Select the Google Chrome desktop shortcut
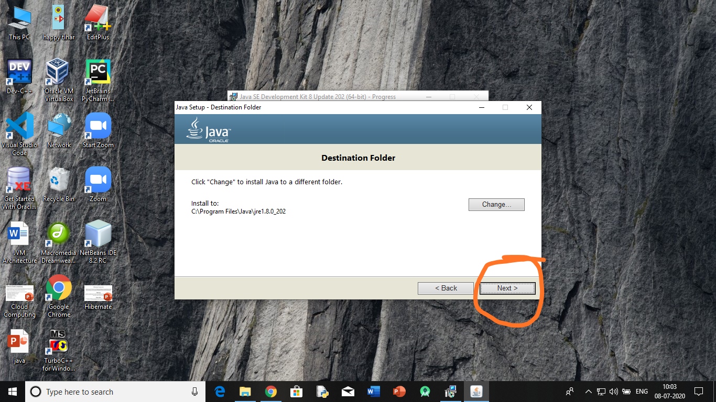 click(x=59, y=296)
